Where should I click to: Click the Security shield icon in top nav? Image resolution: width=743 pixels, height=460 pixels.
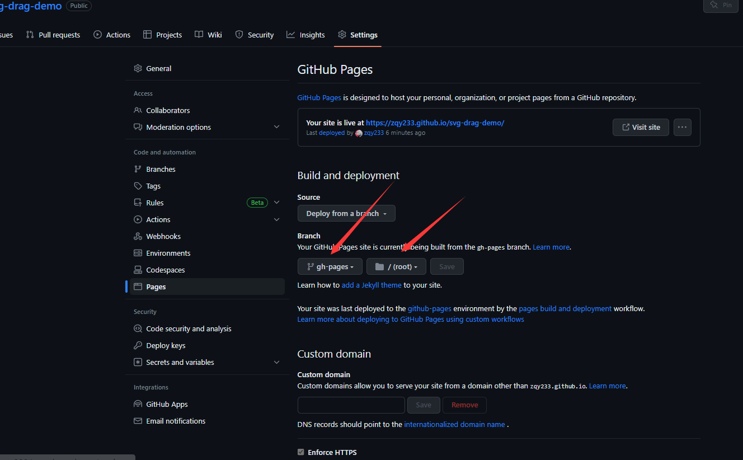coord(239,35)
